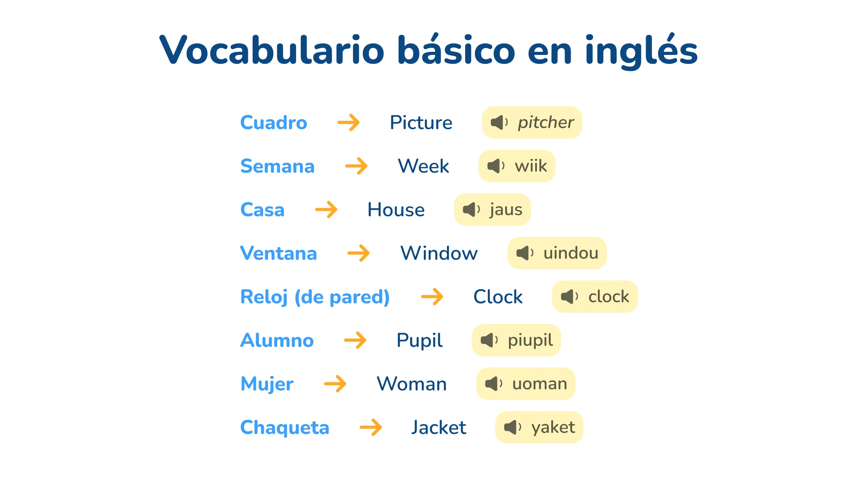Play the audio icon next to "wiik"
Viewport: 856px width, 481px height.
tap(496, 166)
